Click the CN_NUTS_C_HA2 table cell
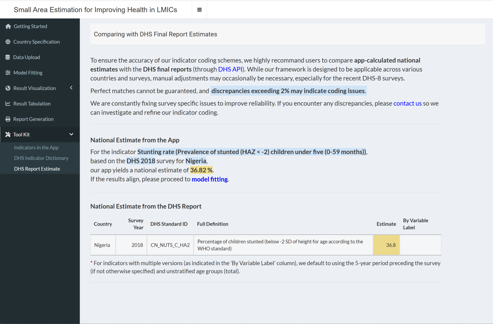Image resolution: width=493 pixels, height=324 pixels. click(x=170, y=245)
